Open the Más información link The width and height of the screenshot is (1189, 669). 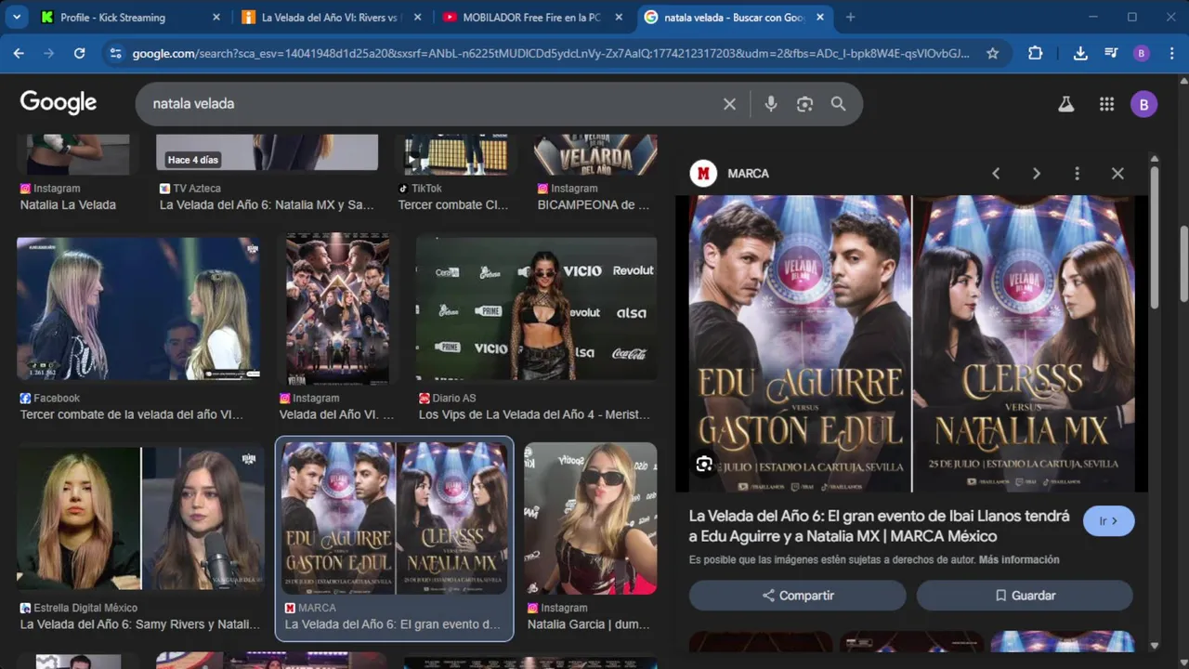(1019, 560)
